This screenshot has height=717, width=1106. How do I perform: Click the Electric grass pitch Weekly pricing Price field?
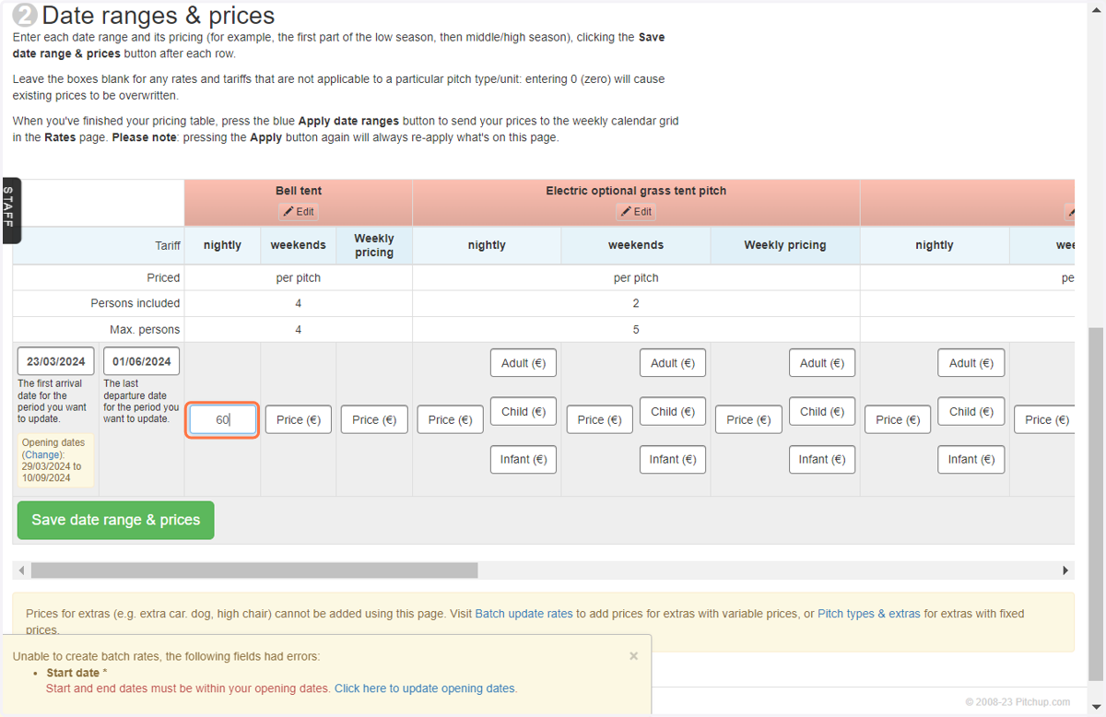point(749,419)
